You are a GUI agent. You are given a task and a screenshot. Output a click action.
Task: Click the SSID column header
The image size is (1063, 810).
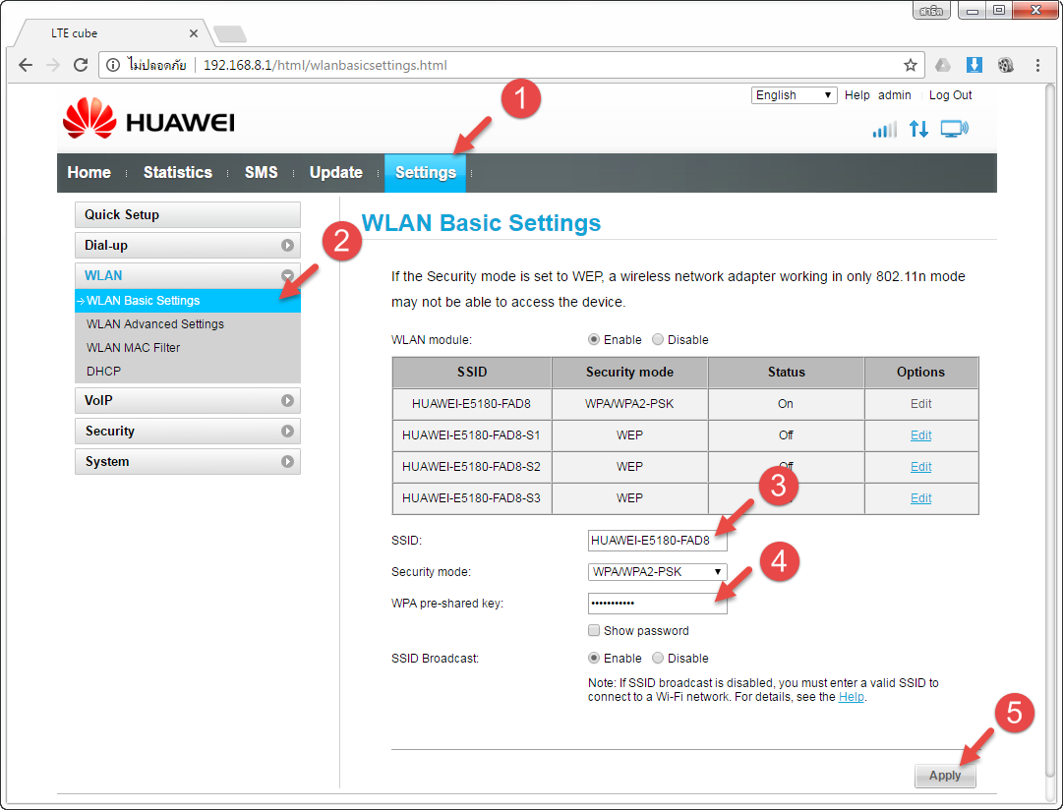tap(471, 373)
